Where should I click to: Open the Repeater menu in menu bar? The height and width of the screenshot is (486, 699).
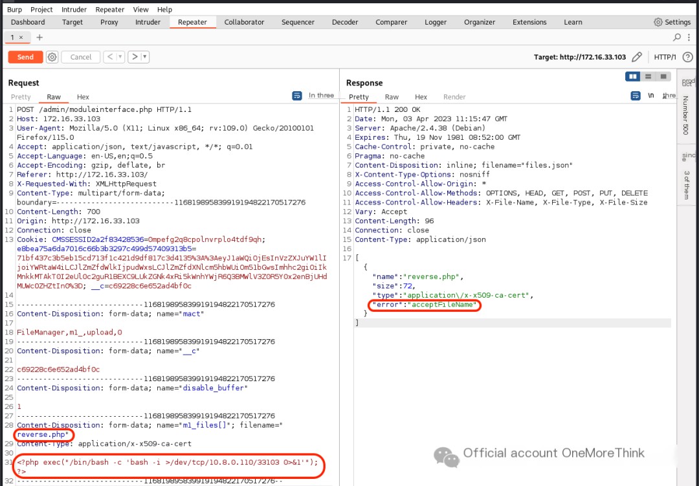tap(109, 9)
